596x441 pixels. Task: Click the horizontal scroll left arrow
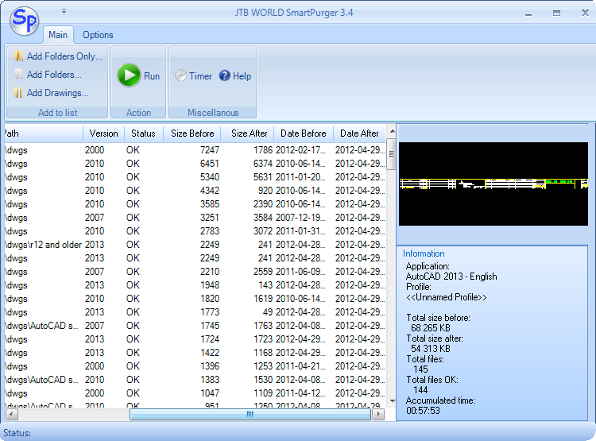pyautogui.click(x=12, y=414)
